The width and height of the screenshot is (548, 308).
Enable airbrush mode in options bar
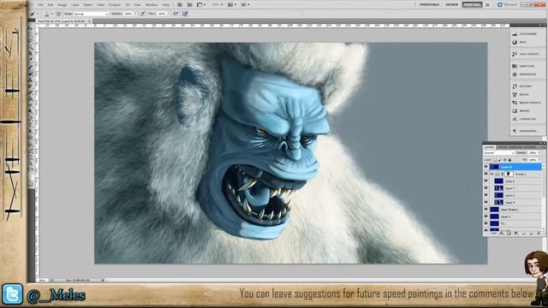pos(176,14)
